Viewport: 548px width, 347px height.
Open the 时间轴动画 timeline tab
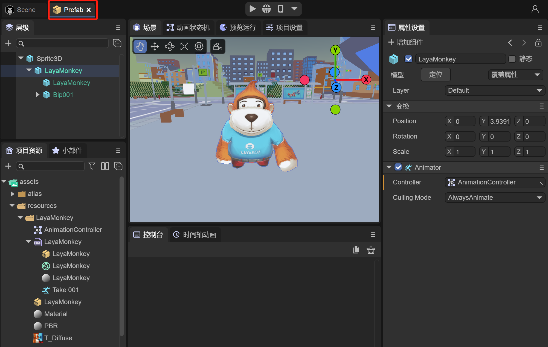coord(195,235)
